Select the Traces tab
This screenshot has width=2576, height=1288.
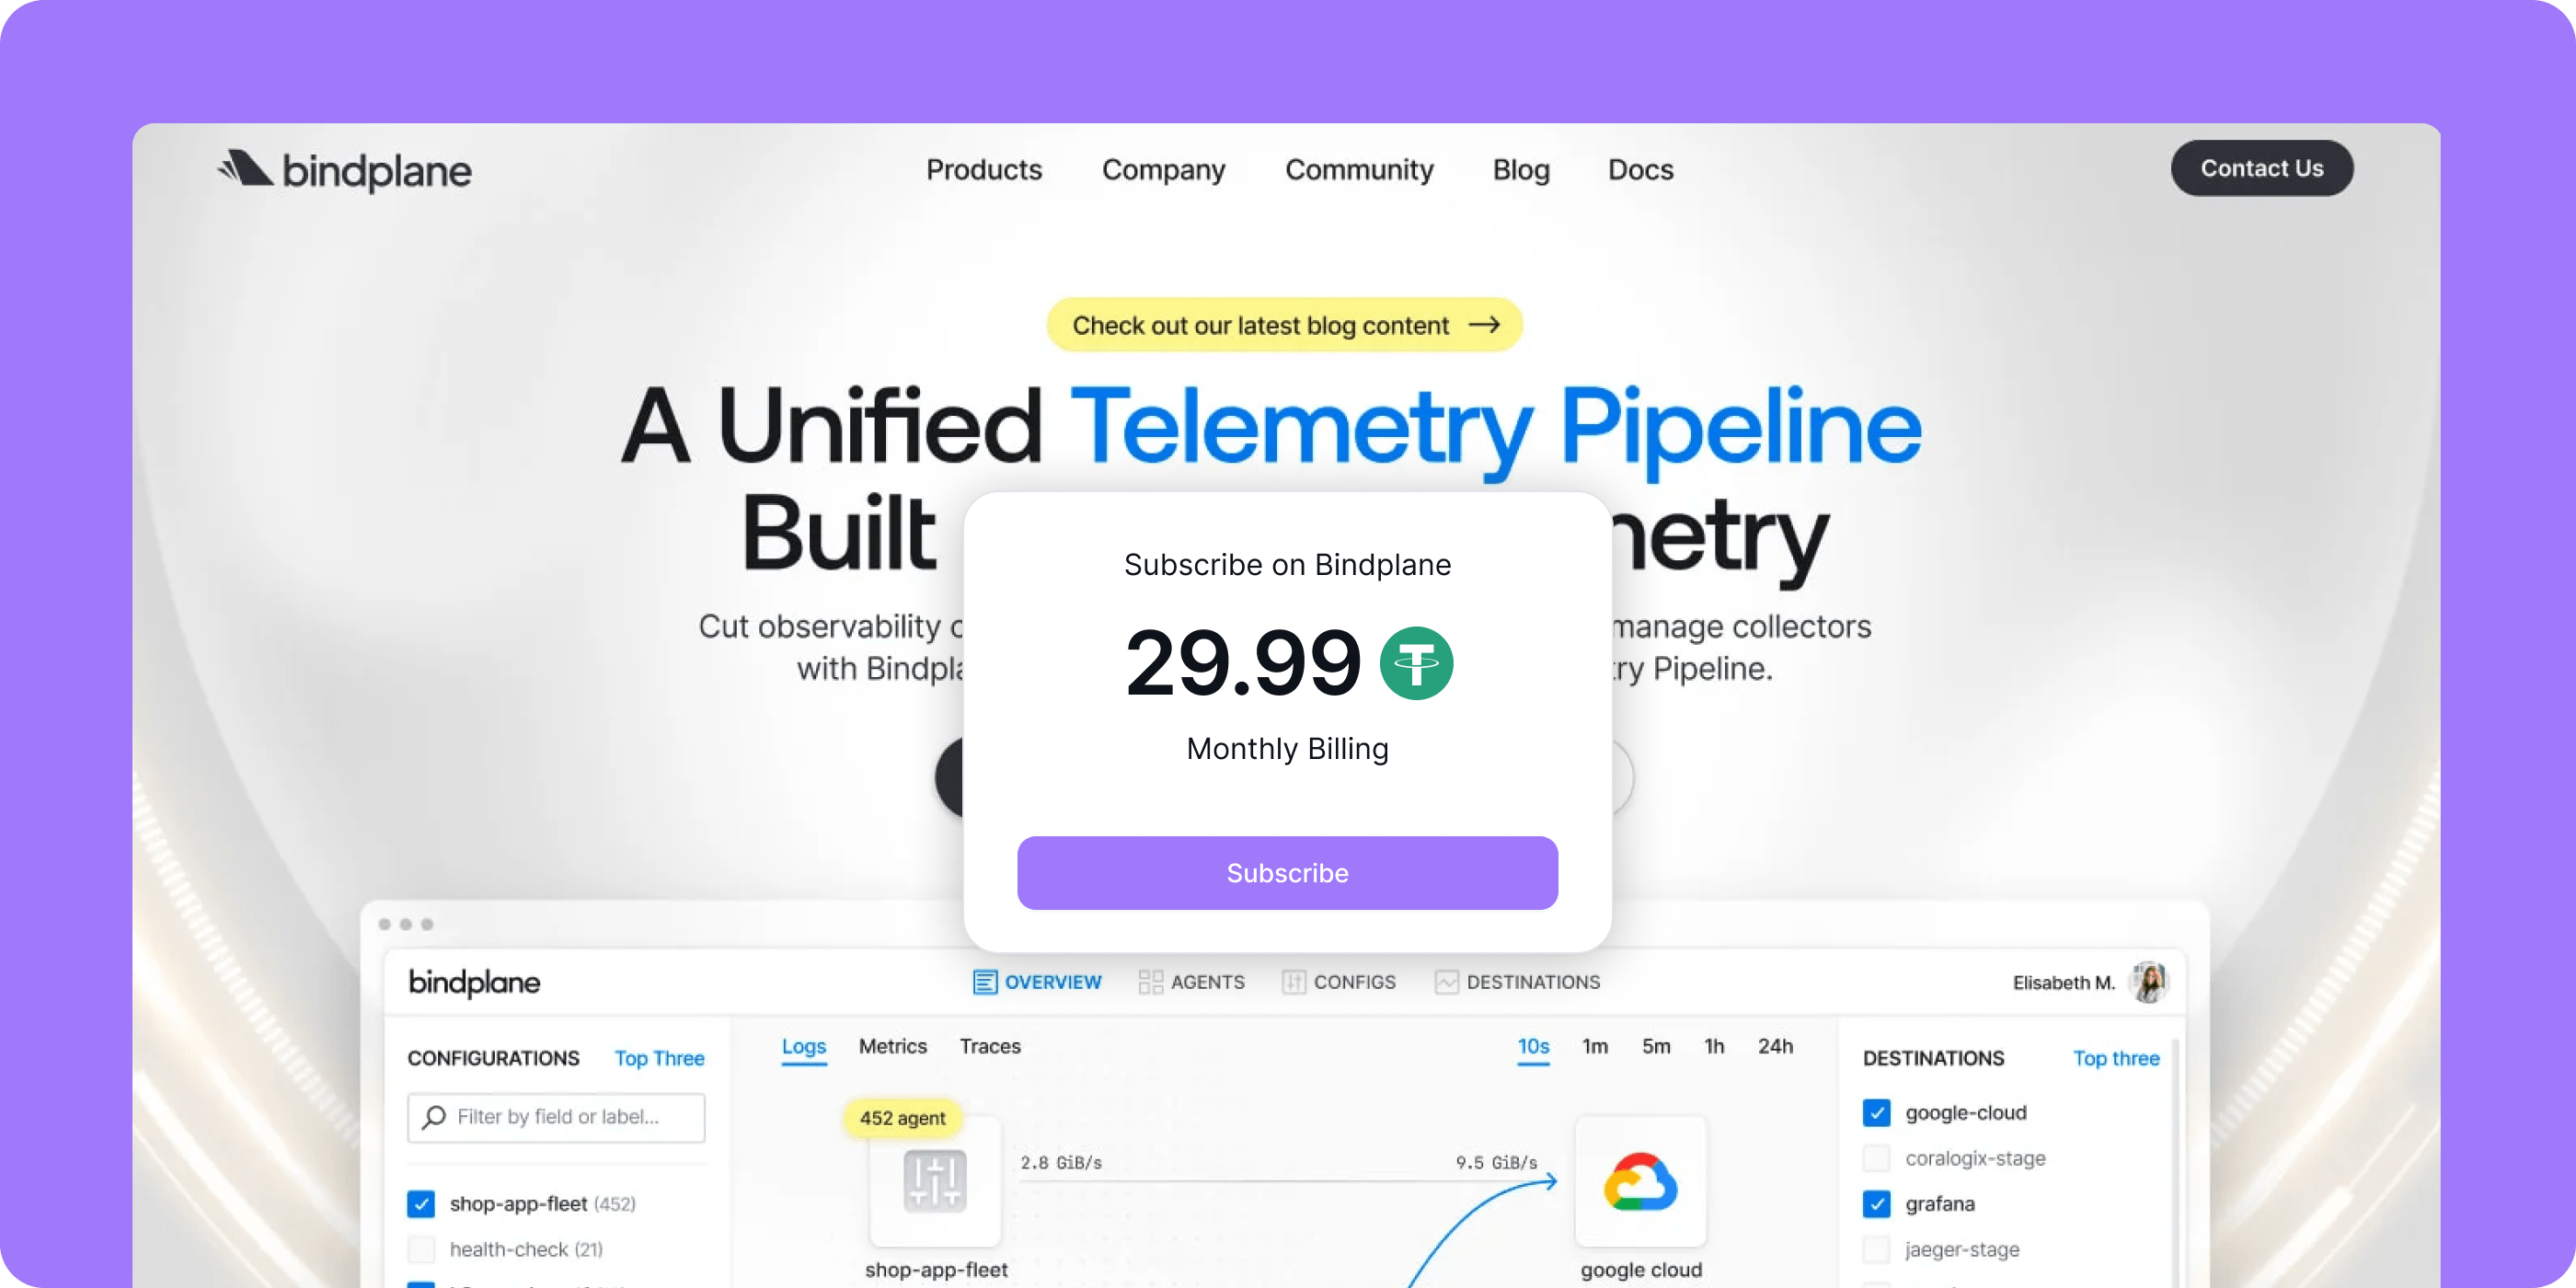(x=990, y=1046)
